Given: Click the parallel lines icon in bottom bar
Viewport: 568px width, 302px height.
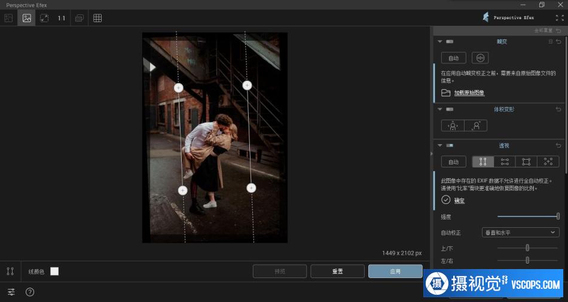Looking at the screenshot, I should (x=10, y=272).
